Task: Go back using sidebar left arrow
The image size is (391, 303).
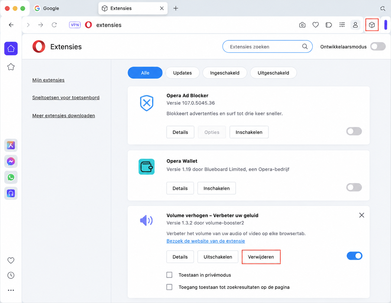Action: pyautogui.click(x=11, y=25)
